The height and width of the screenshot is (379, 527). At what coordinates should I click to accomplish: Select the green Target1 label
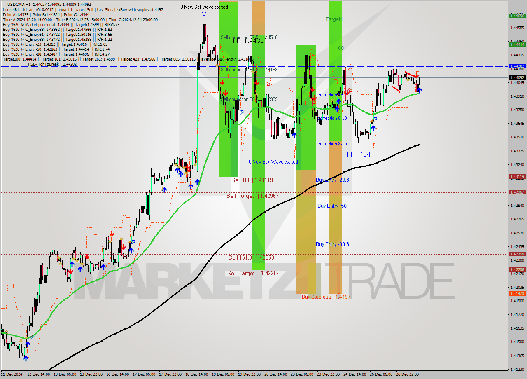pos(334,19)
